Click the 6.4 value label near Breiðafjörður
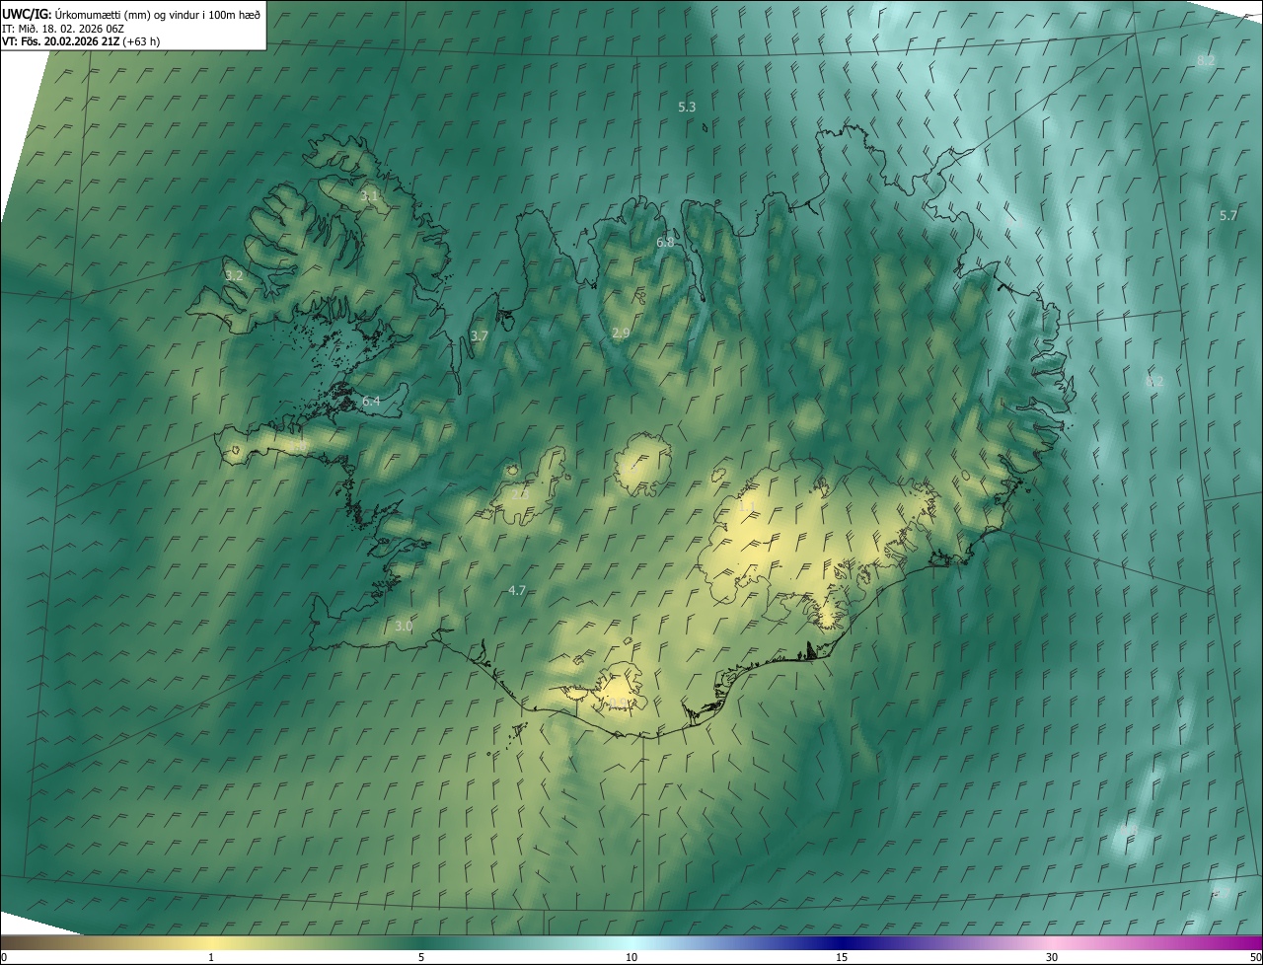The image size is (1263, 965). click(x=371, y=402)
